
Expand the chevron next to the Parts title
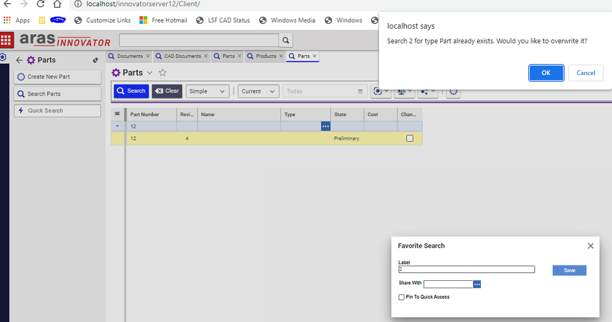pyautogui.click(x=149, y=73)
